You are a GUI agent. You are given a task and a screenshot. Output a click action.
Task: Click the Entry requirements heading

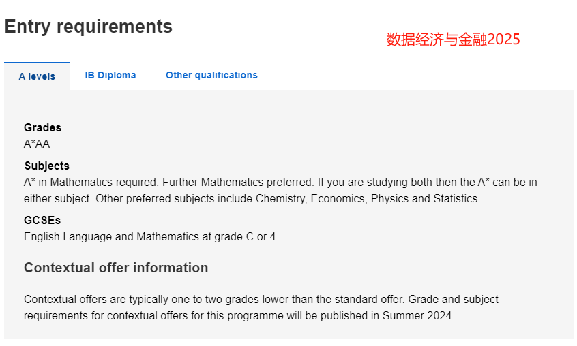pos(88,27)
